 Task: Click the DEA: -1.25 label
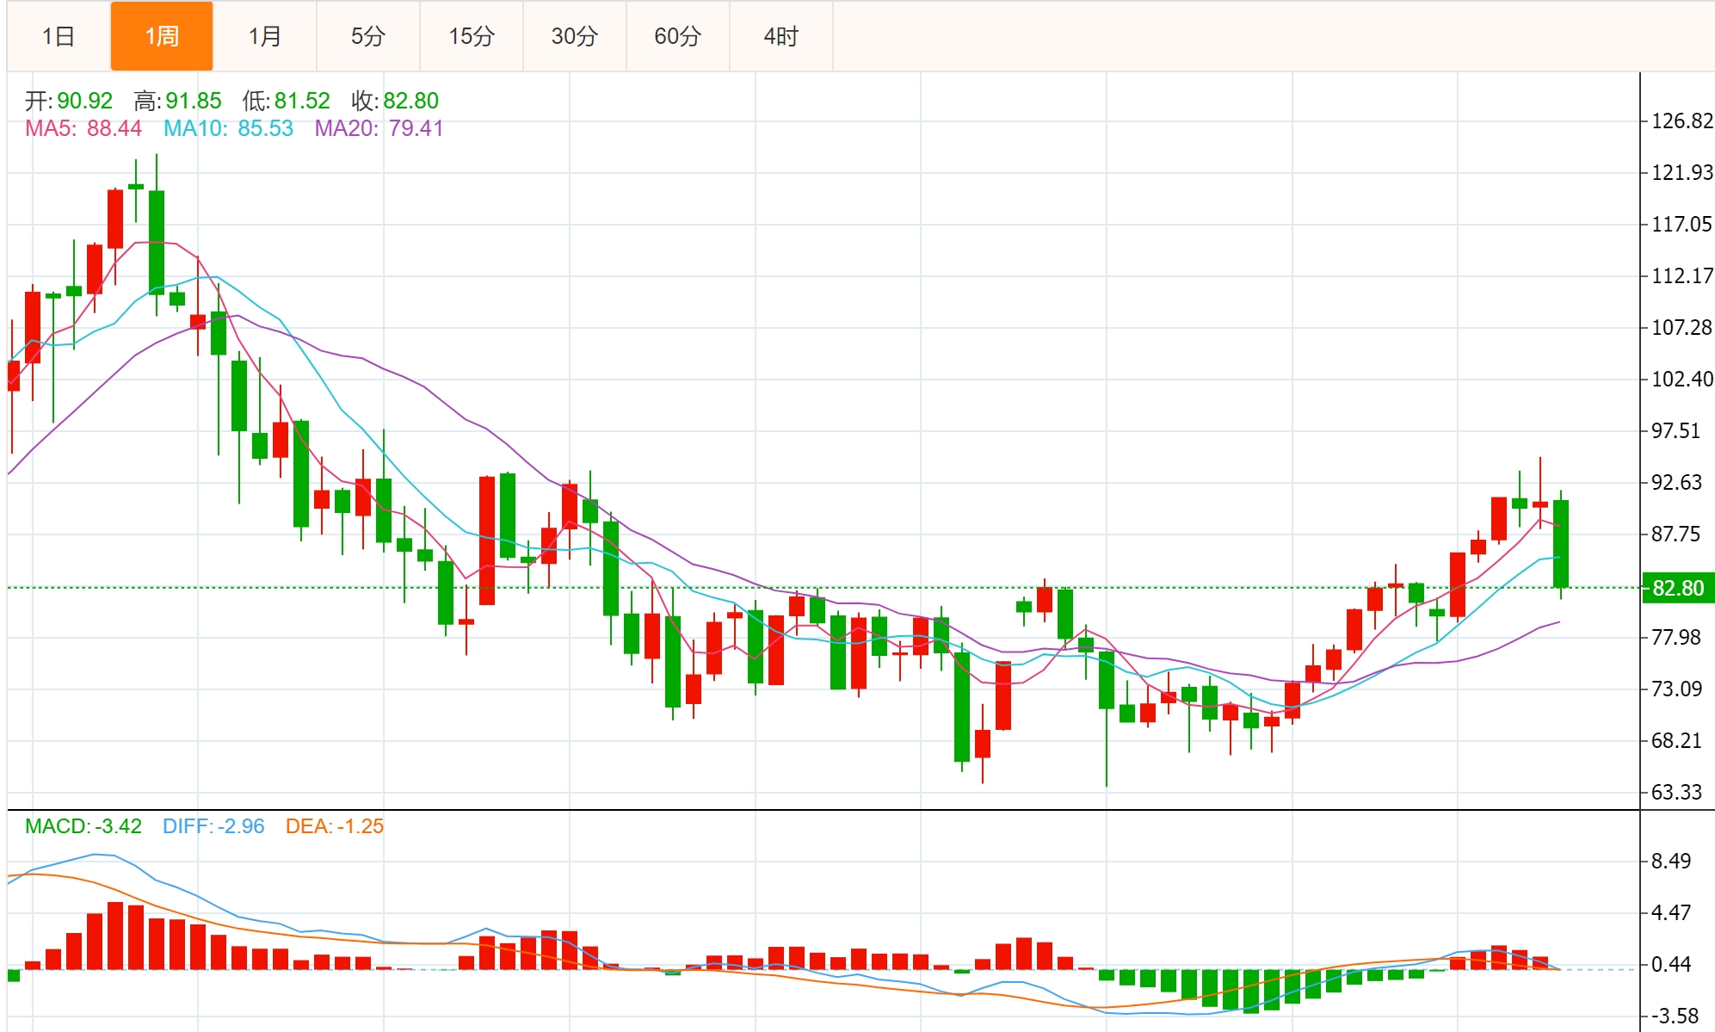point(334,826)
